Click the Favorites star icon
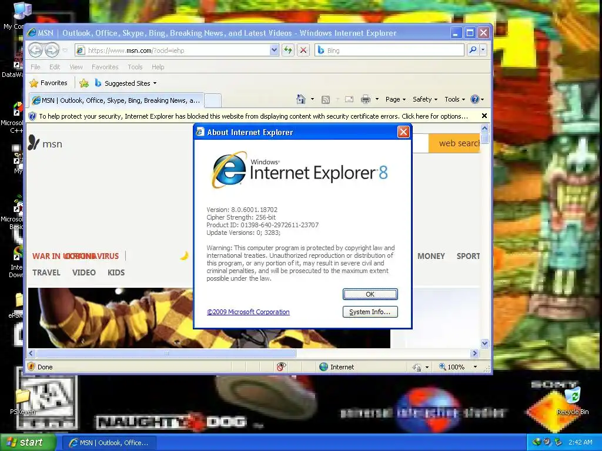 pos(34,83)
